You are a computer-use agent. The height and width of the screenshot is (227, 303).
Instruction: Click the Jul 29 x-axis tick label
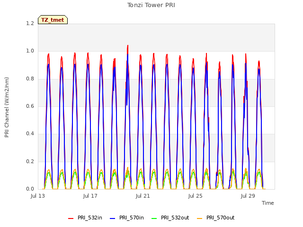pyautogui.click(x=248, y=196)
